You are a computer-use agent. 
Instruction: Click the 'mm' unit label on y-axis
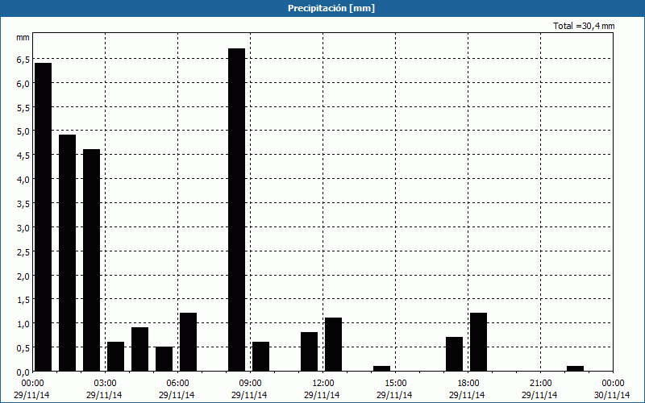[x=23, y=37]
